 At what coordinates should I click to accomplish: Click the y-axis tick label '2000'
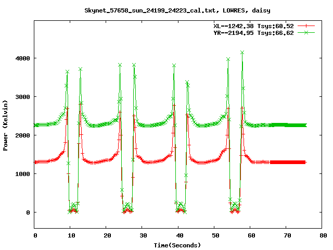coord(22,135)
